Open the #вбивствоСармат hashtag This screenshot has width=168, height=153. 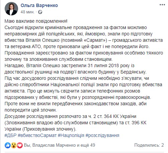pyautogui.click(x=37, y=135)
